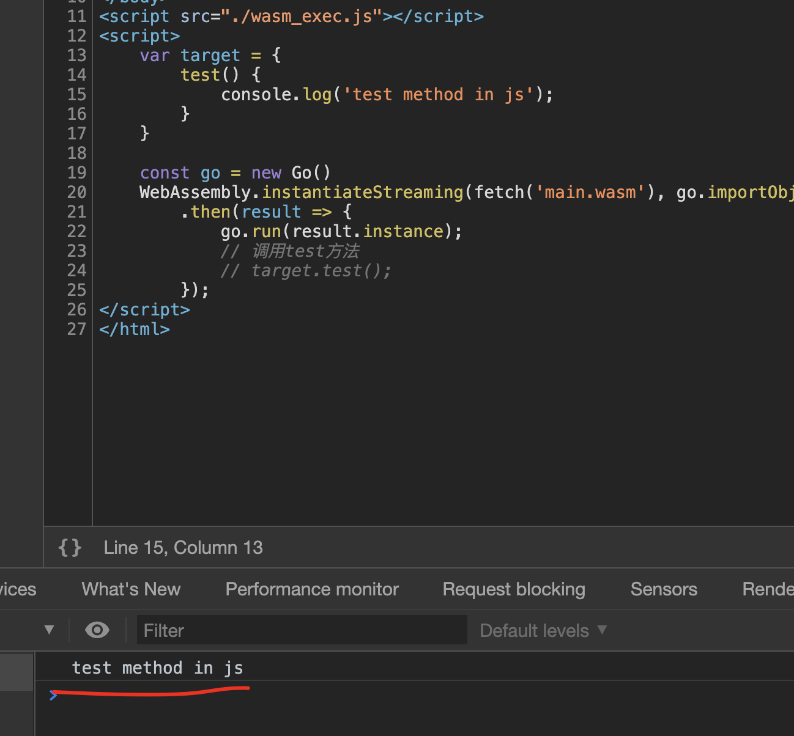Viewport: 794px width, 736px height.
Task: Open the console context selector arrow left of the eye
Action: point(49,630)
